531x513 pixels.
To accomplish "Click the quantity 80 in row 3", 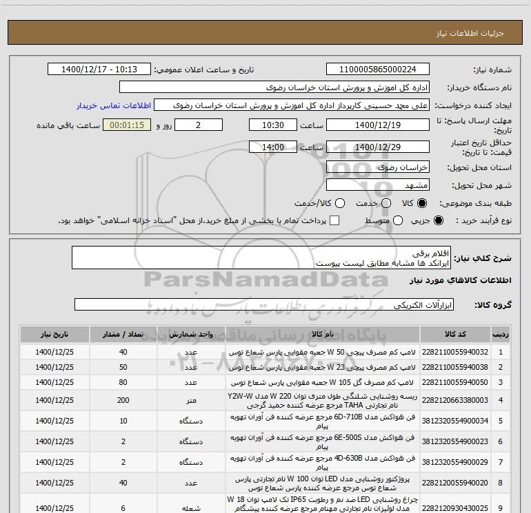I will click(123, 382).
